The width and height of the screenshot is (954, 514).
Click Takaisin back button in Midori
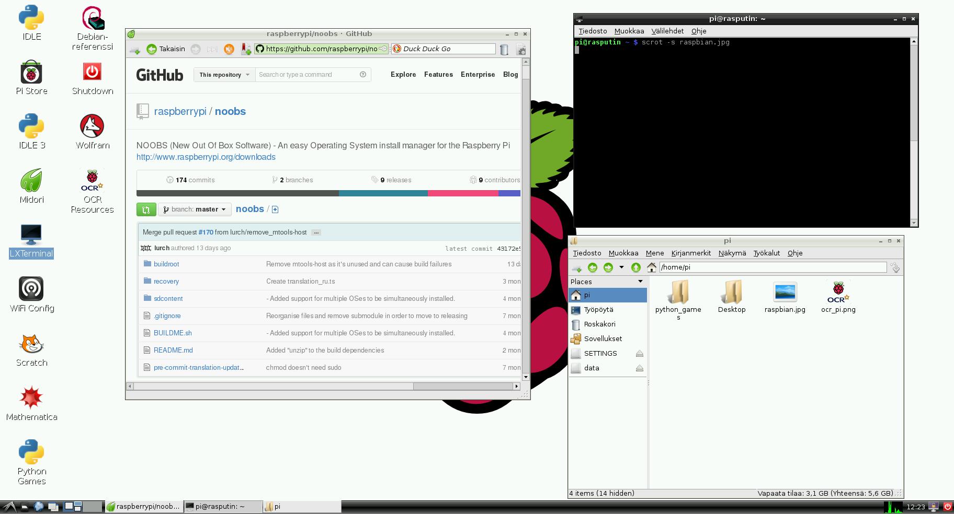tap(166, 49)
